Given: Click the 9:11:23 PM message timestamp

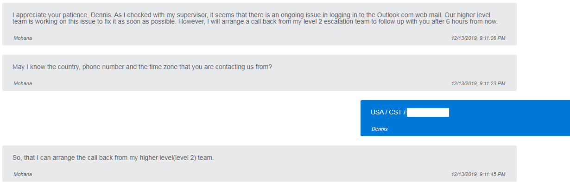Looking at the screenshot, I should (478, 83).
